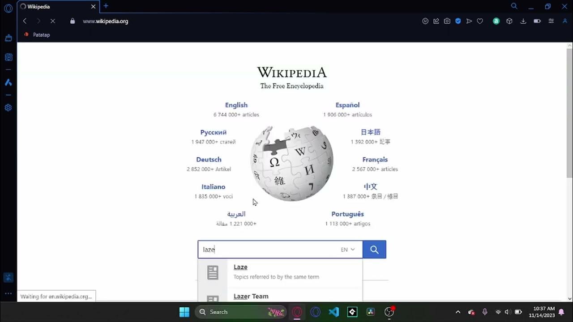This screenshot has height=322, width=573.
Task: Open the Easy Setup sliders icon
Action: pos(551,21)
